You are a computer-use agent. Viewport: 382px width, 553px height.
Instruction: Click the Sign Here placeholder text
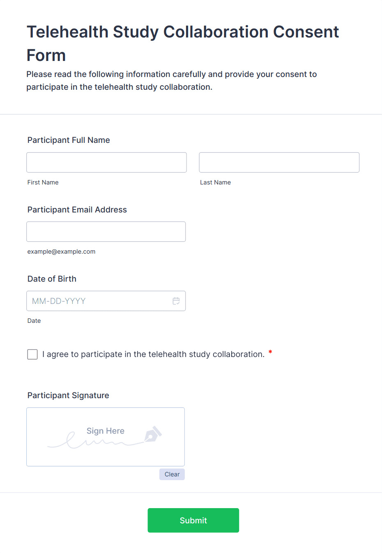[x=105, y=431]
